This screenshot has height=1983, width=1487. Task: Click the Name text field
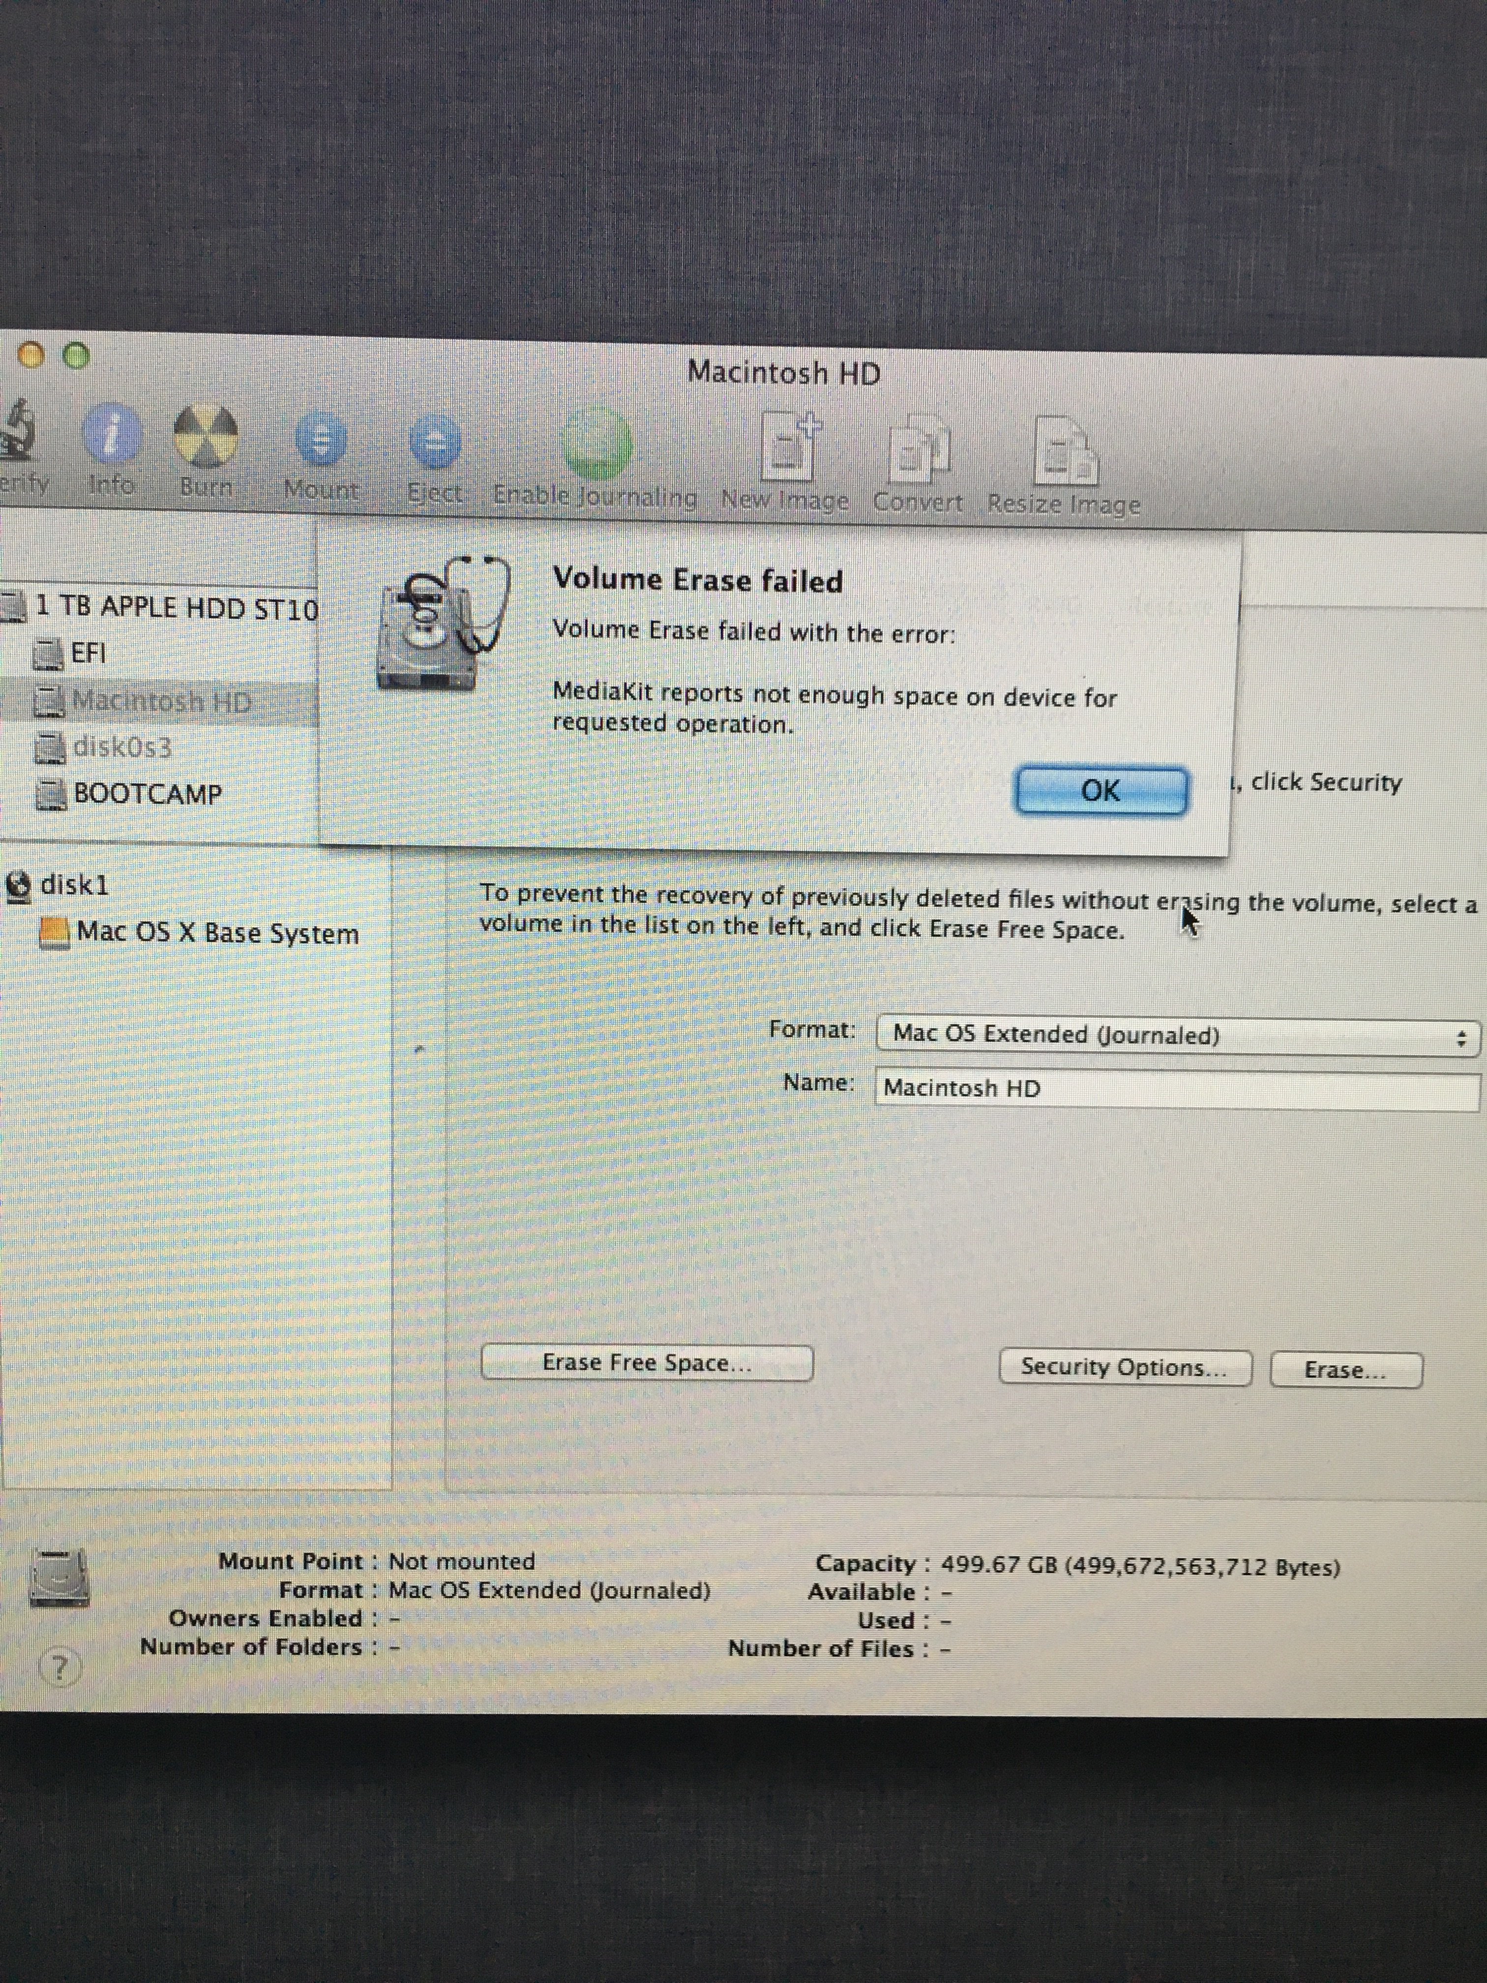[x=1177, y=1089]
